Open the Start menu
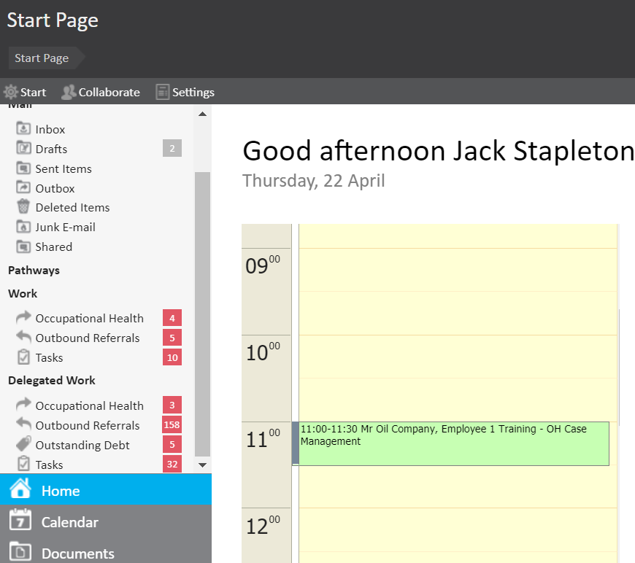This screenshot has width=635, height=563. click(25, 92)
